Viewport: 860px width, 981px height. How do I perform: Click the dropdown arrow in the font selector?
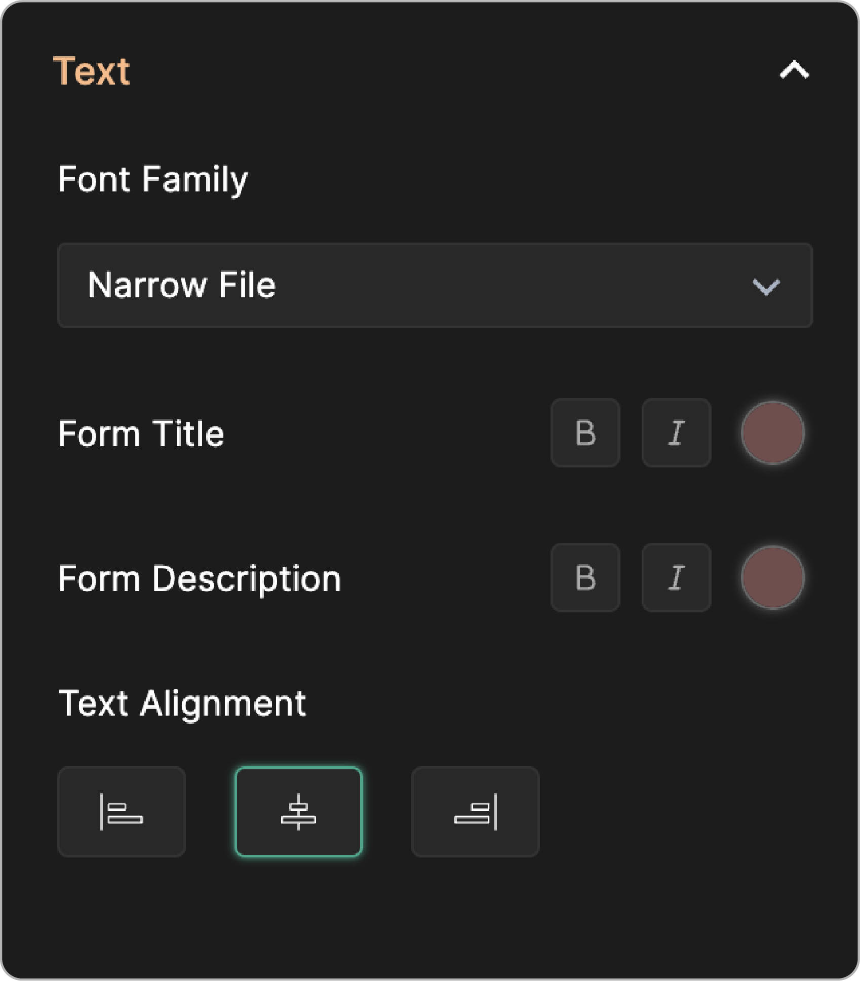(x=766, y=287)
